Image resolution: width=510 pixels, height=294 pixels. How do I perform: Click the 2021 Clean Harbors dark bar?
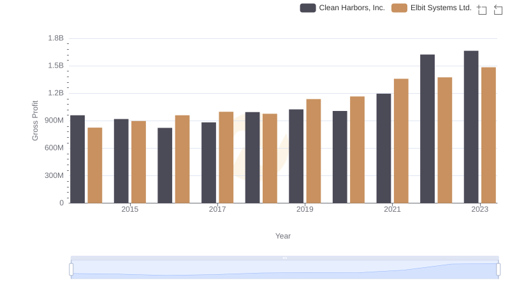384,149
